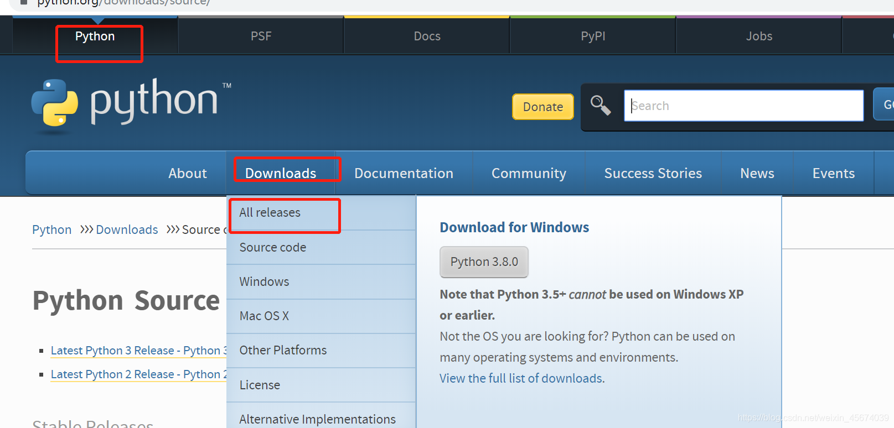Open the Documentation navigation menu
Image resolution: width=894 pixels, height=428 pixels.
point(404,173)
